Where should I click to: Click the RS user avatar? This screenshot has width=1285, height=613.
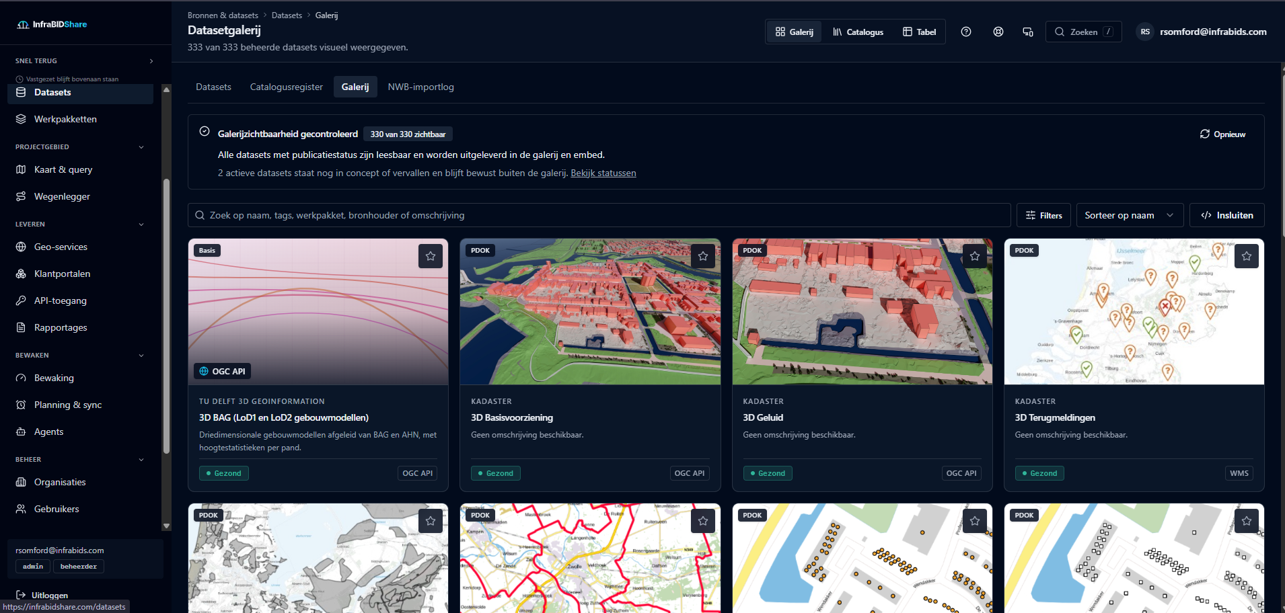coord(1145,32)
